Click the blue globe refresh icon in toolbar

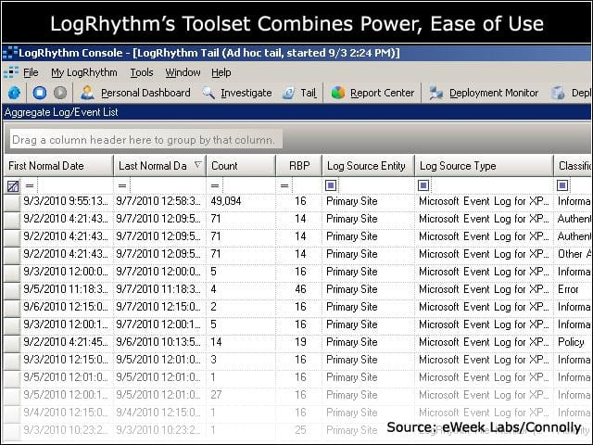click(14, 93)
